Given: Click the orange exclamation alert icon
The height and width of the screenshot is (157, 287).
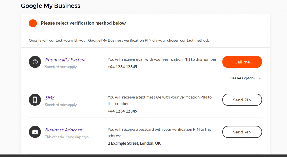Looking at the screenshot, I should [33, 23].
